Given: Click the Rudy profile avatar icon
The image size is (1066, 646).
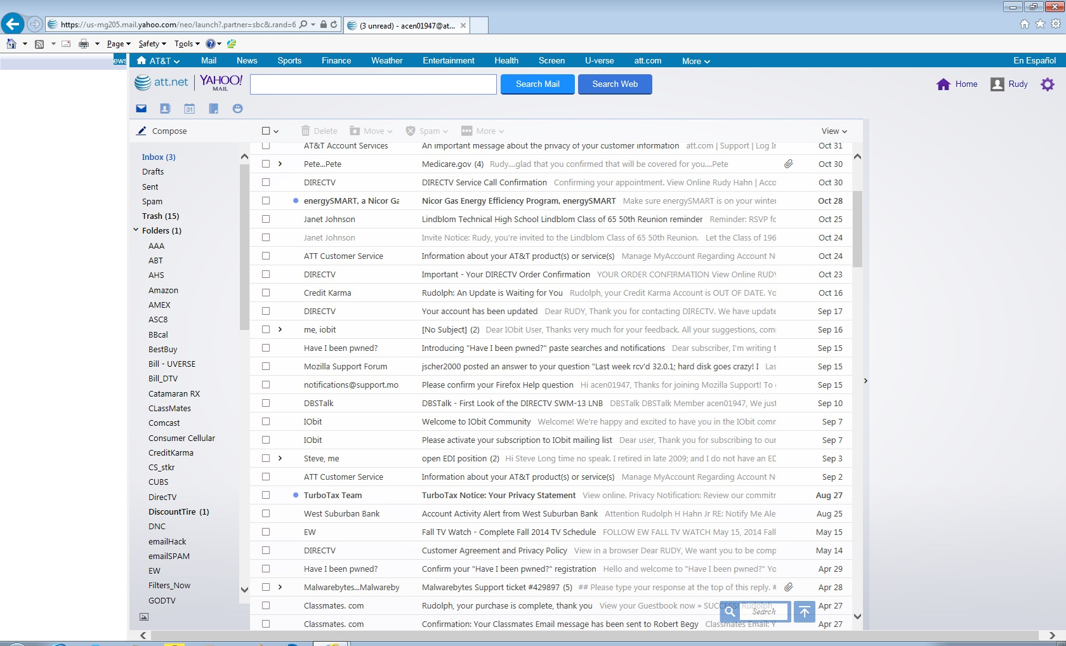Looking at the screenshot, I should point(997,84).
